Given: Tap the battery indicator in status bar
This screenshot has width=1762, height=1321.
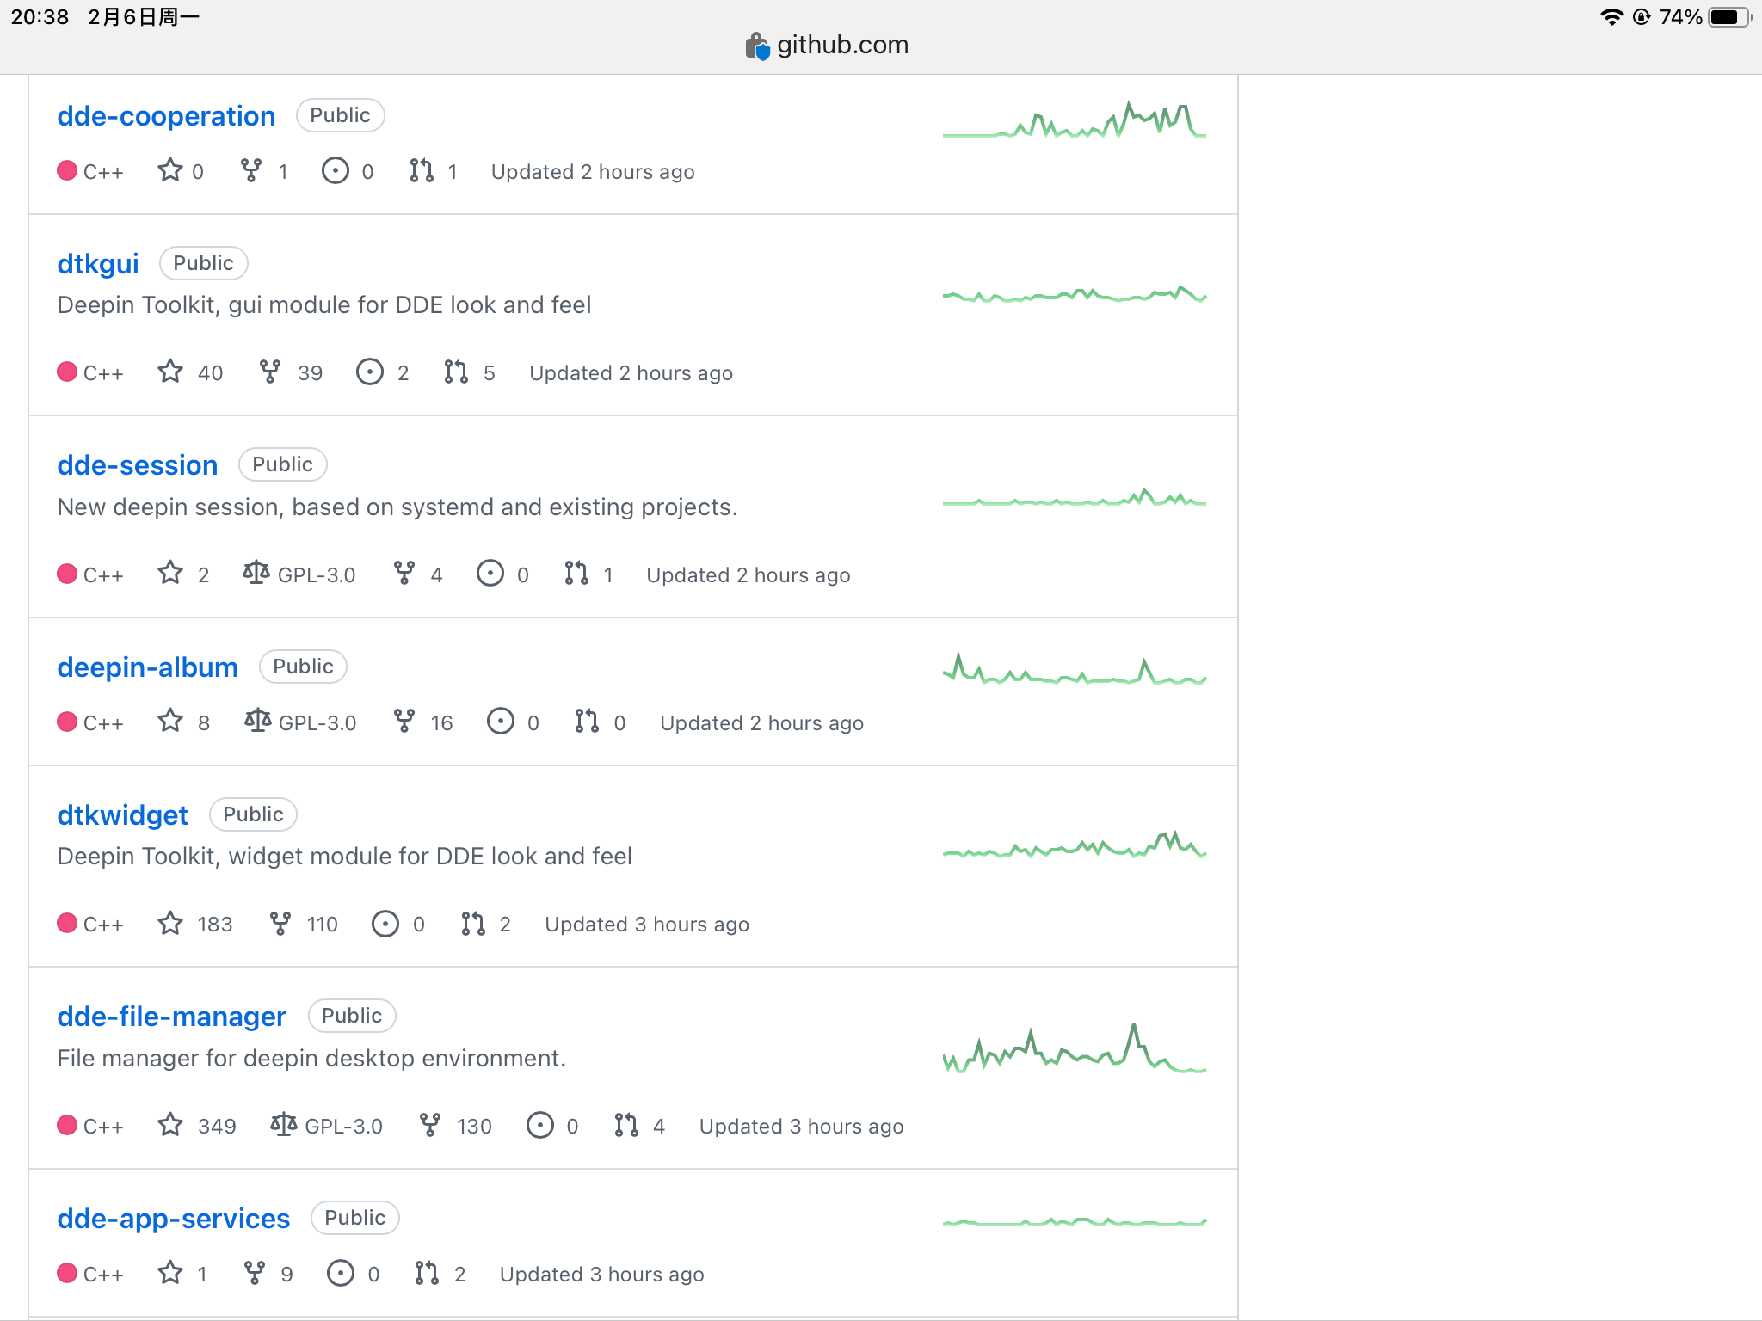Looking at the screenshot, I should pos(1729,17).
